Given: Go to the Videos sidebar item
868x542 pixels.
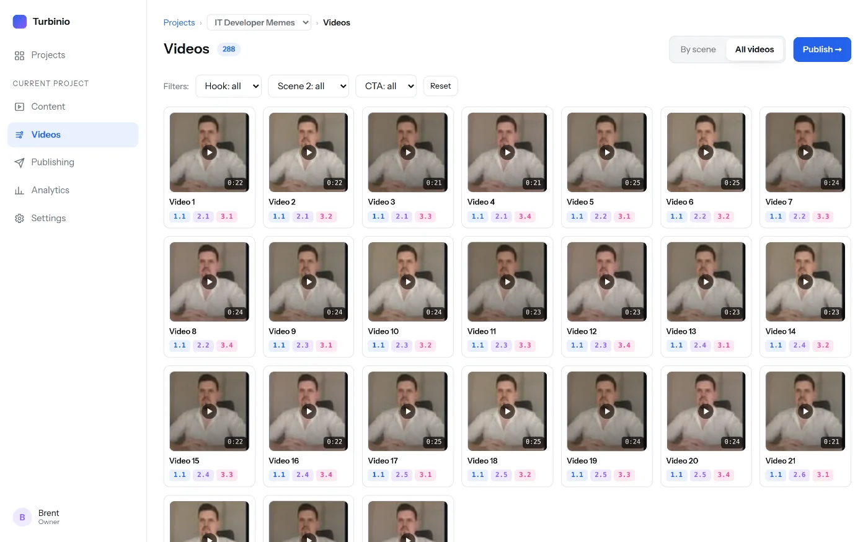Looking at the screenshot, I should tap(73, 134).
